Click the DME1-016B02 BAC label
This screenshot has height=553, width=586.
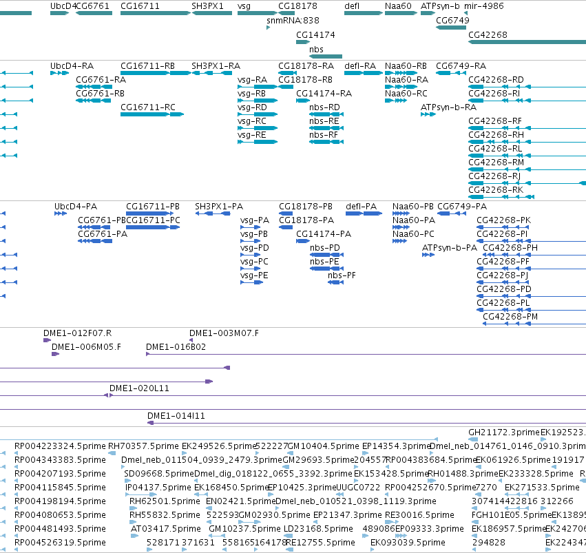point(176,347)
